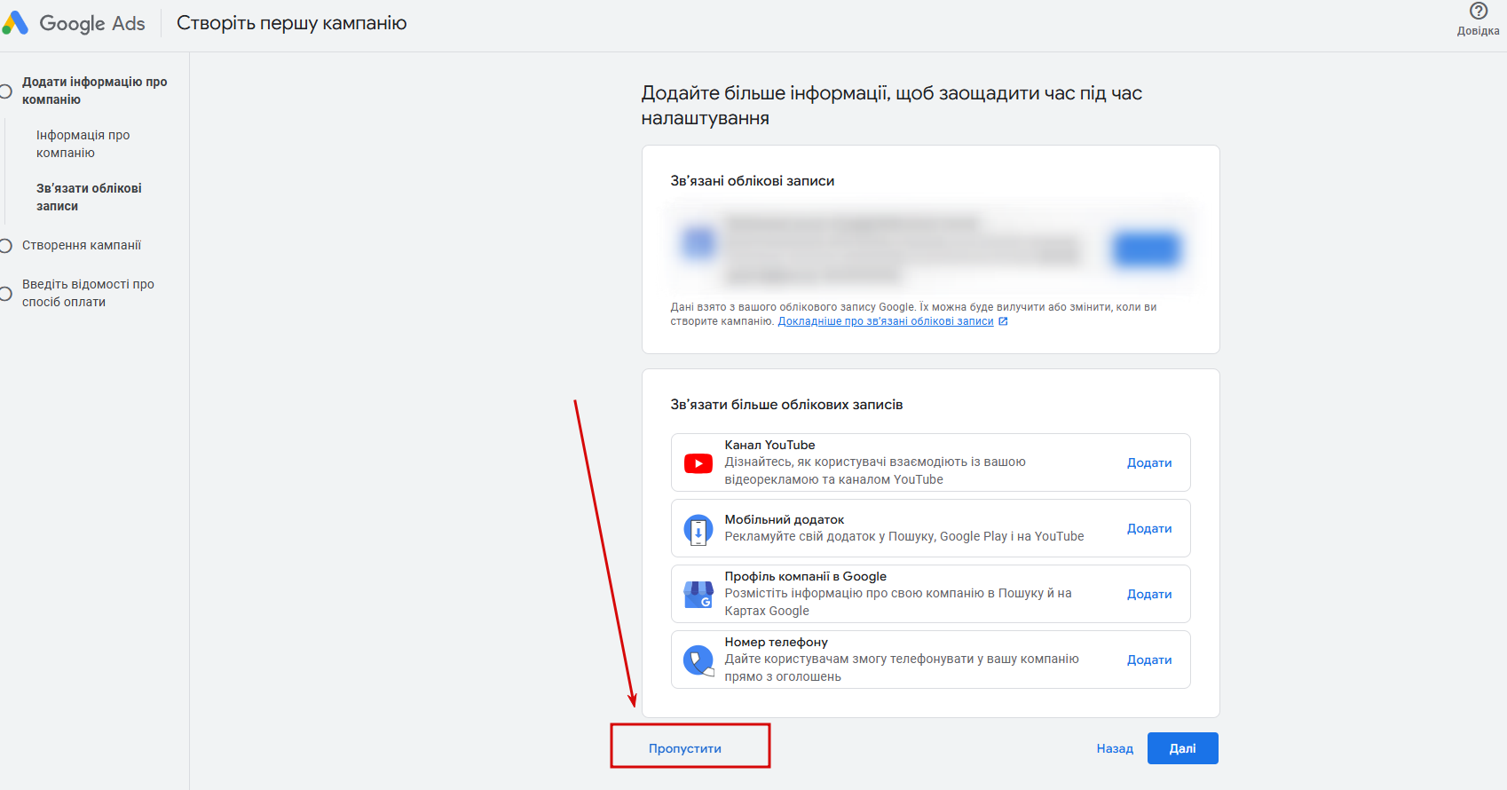Click the blurred blue button in linked accounts
Screen dimensions: 1507x790
[x=1147, y=249]
